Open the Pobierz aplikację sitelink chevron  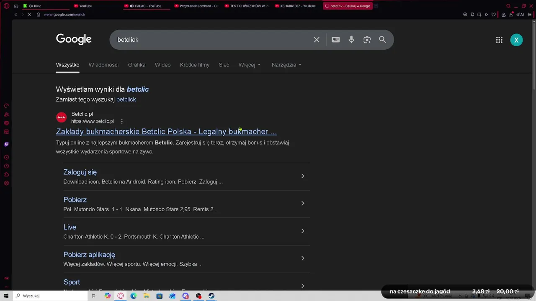303,258
